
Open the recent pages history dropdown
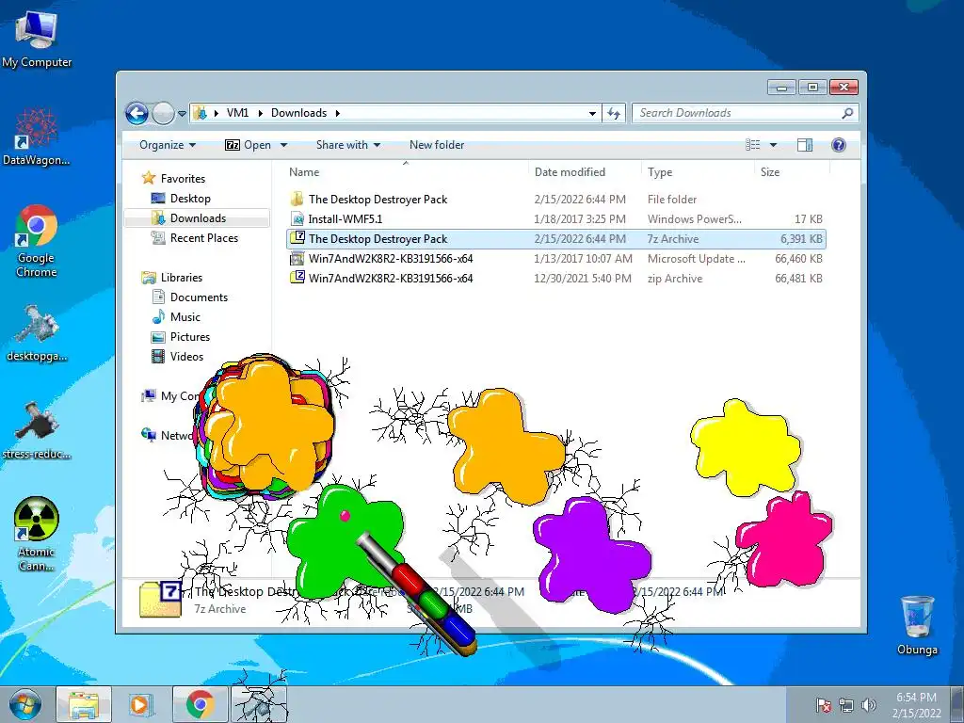tap(182, 114)
